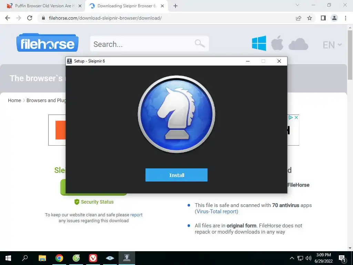Open Chrome profile menu
This screenshot has height=265, width=353.
pos(334,18)
